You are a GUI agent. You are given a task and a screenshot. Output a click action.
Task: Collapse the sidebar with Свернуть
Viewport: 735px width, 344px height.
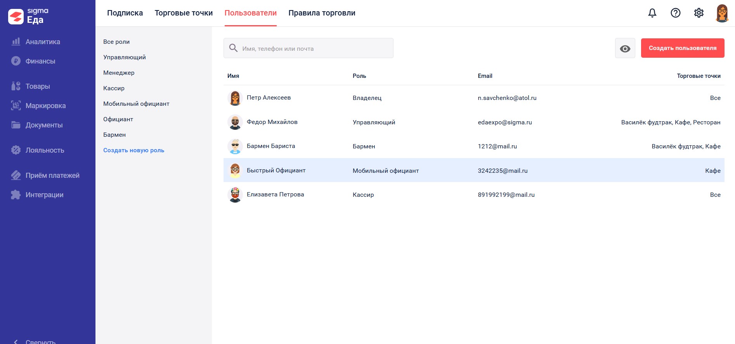tap(40, 342)
